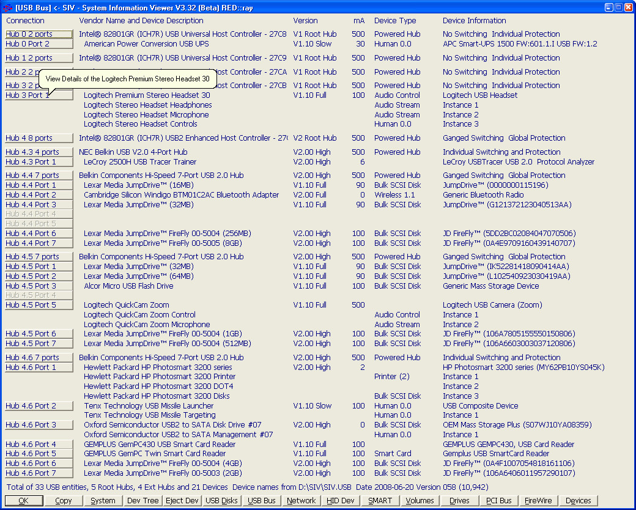Select the Hub 4.5 Port 2 button
Image resolution: width=636 pixels, height=510 pixels.
(39, 276)
